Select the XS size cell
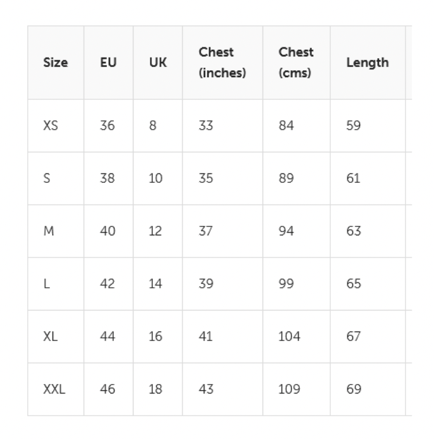The width and height of the screenshot is (434, 439). coord(56,126)
